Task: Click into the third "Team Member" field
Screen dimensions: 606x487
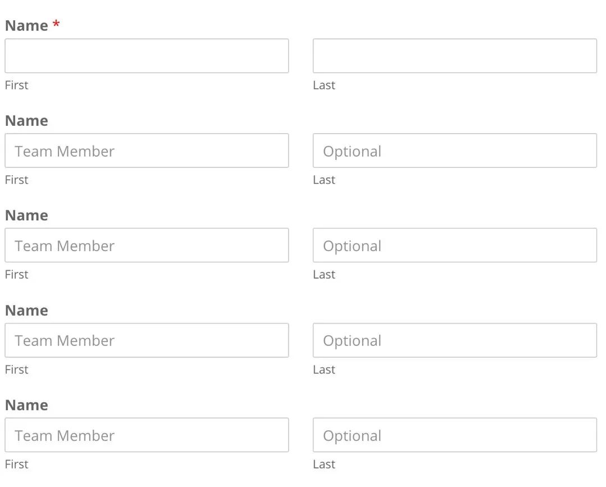Action: click(x=147, y=340)
